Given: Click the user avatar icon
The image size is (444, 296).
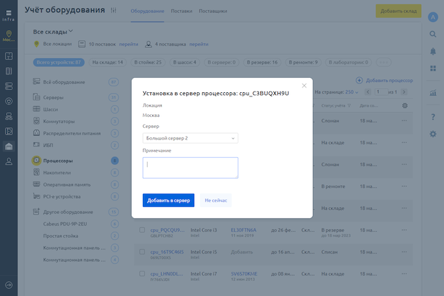Looking at the screenshot, I should (432, 16).
